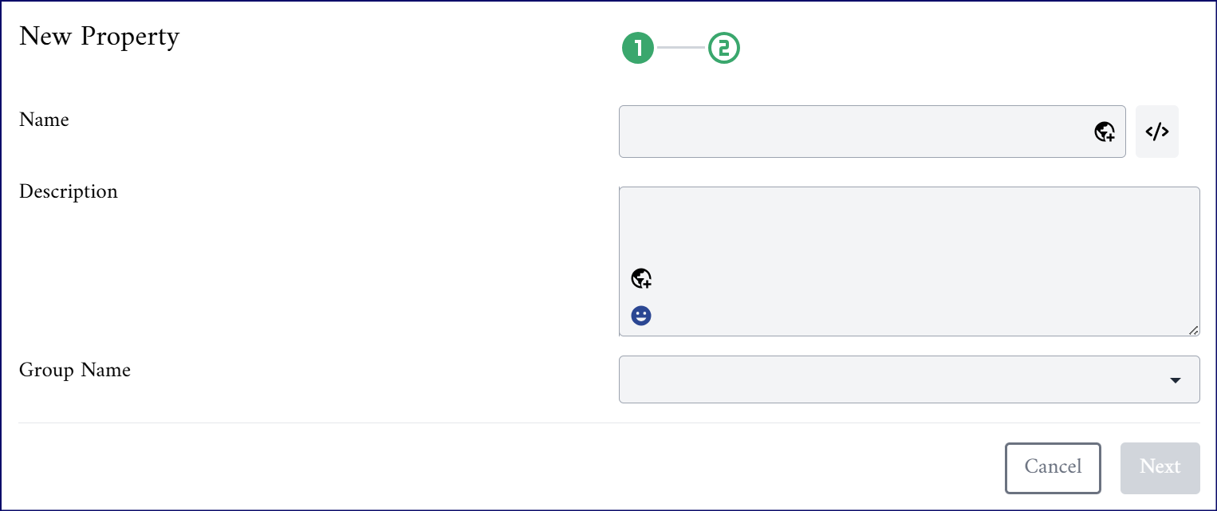The width and height of the screenshot is (1217, 511).
Task: Click the Description textarea resize grip
Action: 1193,330
